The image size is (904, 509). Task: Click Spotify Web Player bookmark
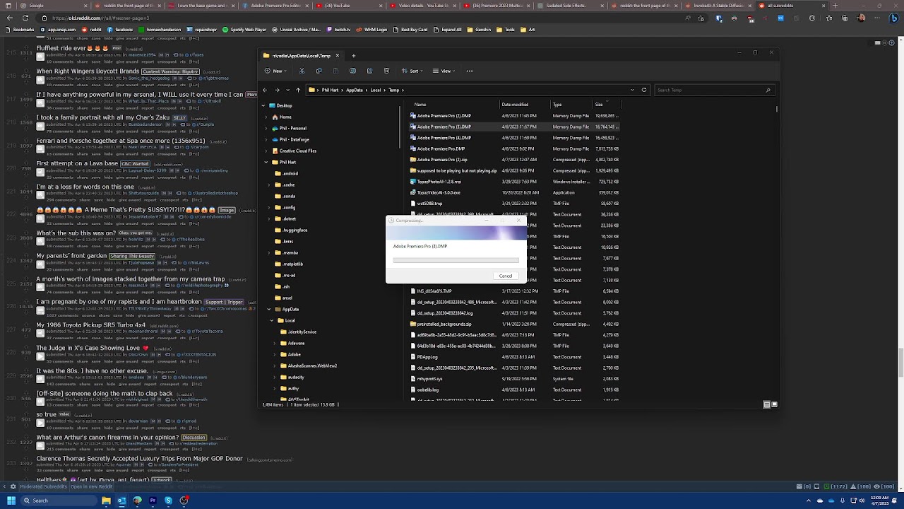(x=244, y=30)
